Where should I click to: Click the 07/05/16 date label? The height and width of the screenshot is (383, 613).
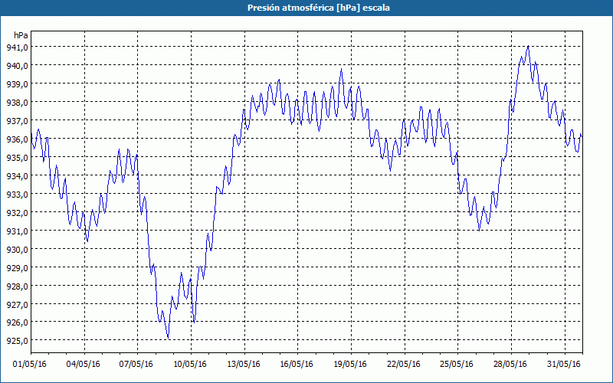click(x=136, y=365)
